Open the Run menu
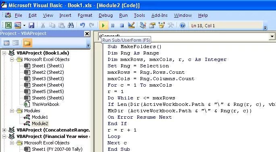Viewport: 276px width, 152px height. (123, 15)
